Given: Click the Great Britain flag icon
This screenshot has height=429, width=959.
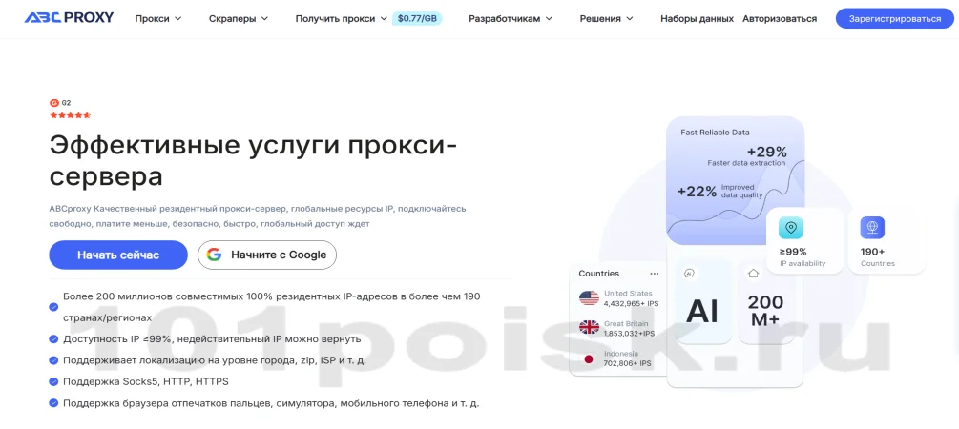Looking at the screenshot, I should pos(589,328).
